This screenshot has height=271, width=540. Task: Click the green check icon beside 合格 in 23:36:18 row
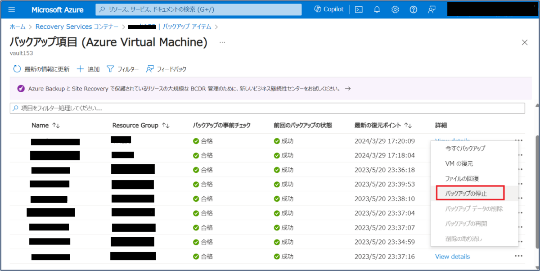point(196,170)
